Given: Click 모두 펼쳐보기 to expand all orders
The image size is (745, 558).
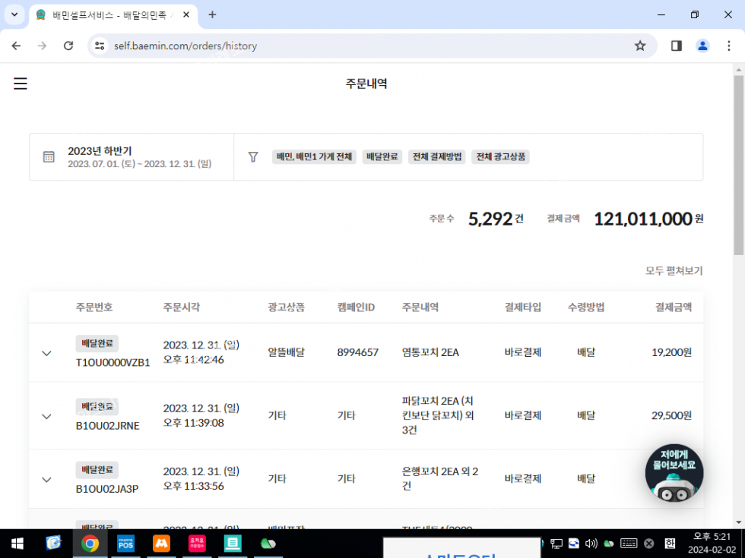Looking at the screenshot, I should [x=674, y=271].
